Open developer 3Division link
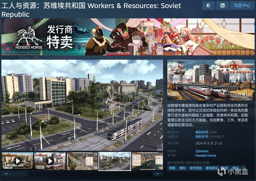The width and height of the screenshot is (256, 181). [x=202, y=151]
